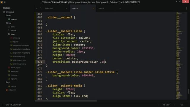
Task: Go forward with the right tab arrow
Action: (x=41, y=8)
